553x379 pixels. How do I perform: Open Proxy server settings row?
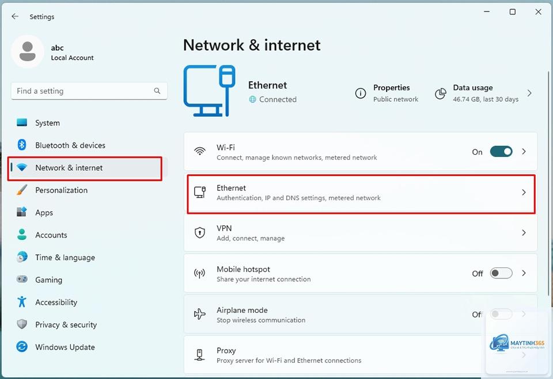[361, 355]
